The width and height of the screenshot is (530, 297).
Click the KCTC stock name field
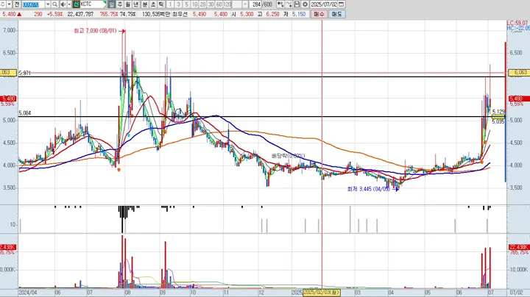coord(91,4)
